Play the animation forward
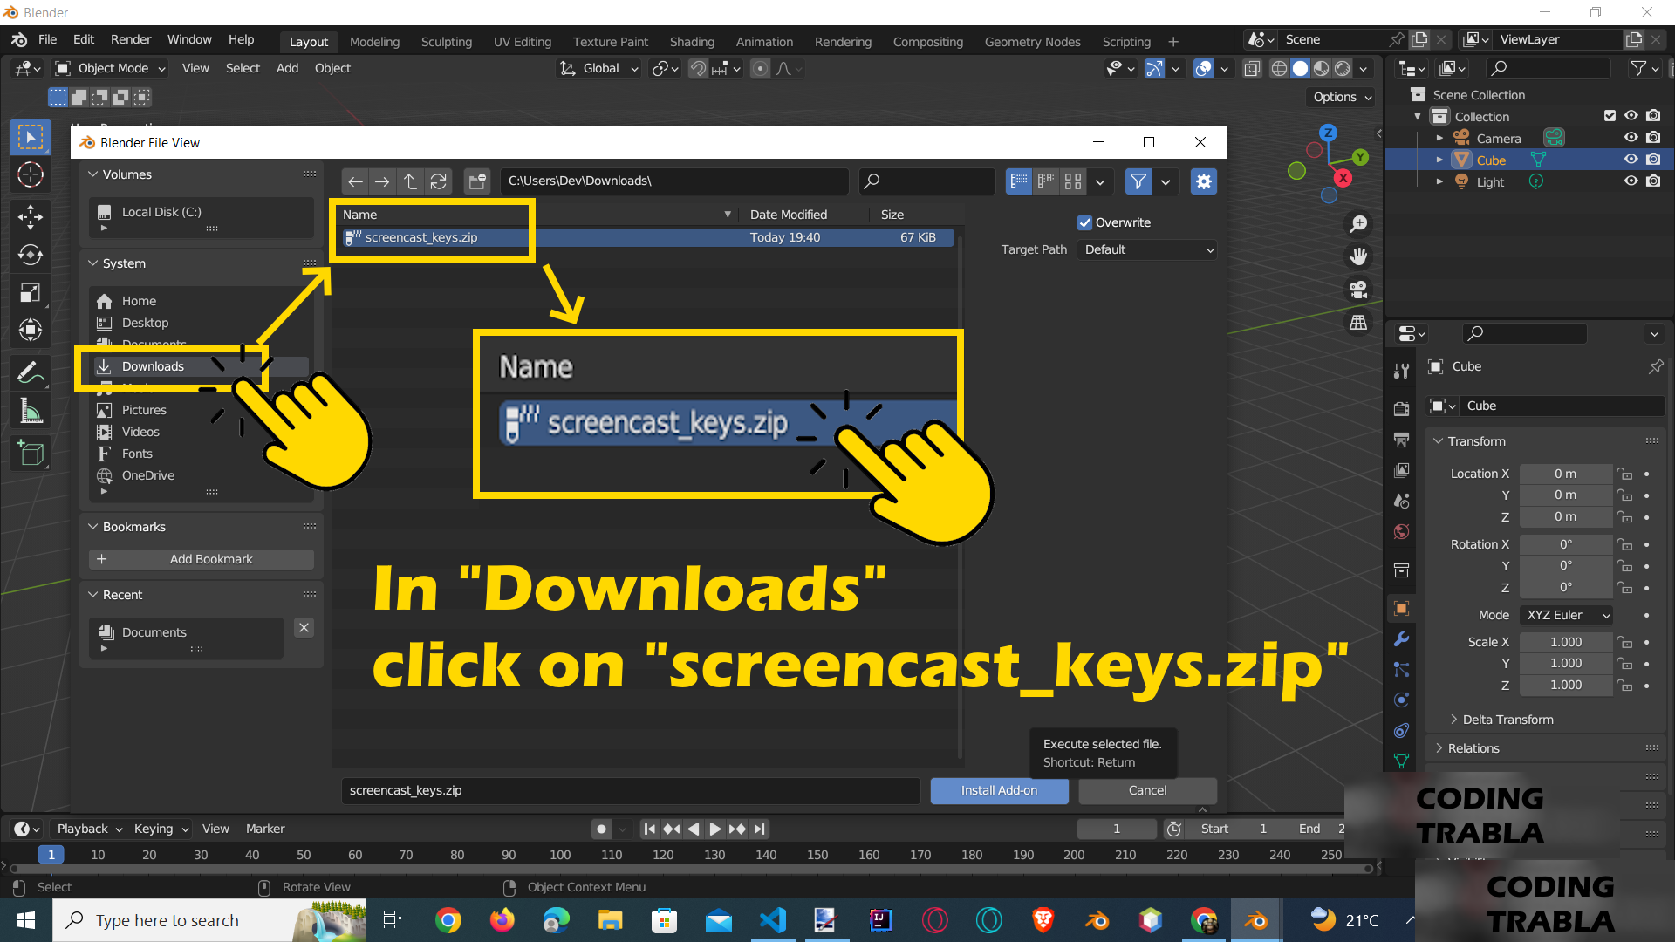This screenshot has height=942, width=1675. [x=714, y=829]
